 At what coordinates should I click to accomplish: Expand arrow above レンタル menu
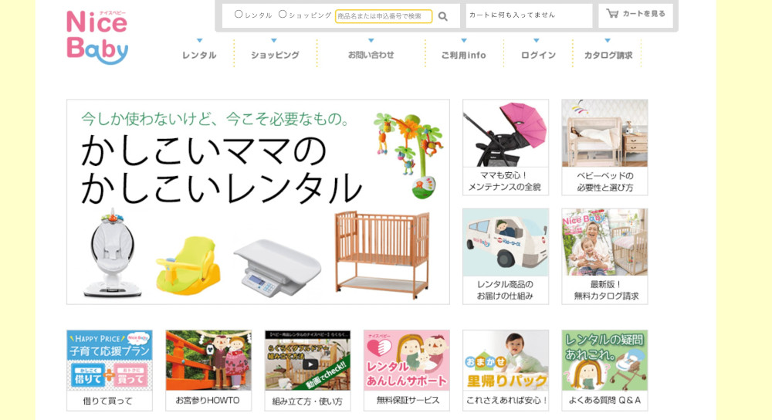199,40
